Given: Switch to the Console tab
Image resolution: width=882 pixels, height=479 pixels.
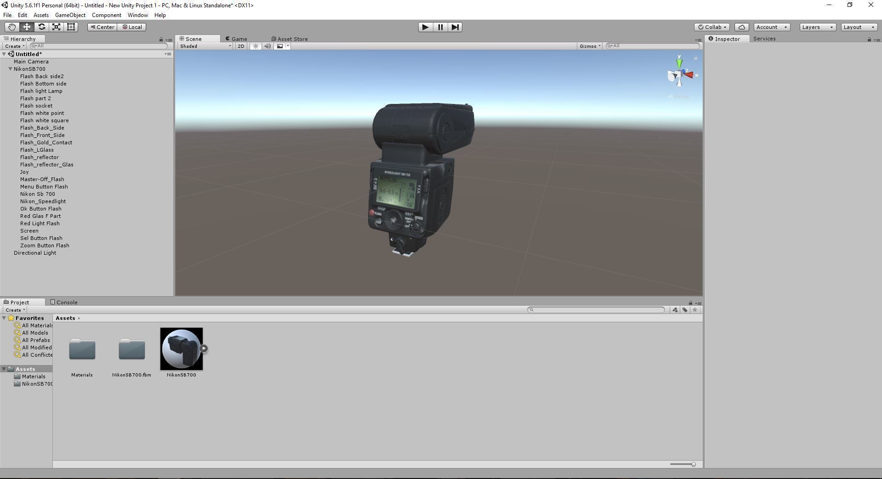Looking at the screenshot, I should pyautogui.click(x=64, y=302).
